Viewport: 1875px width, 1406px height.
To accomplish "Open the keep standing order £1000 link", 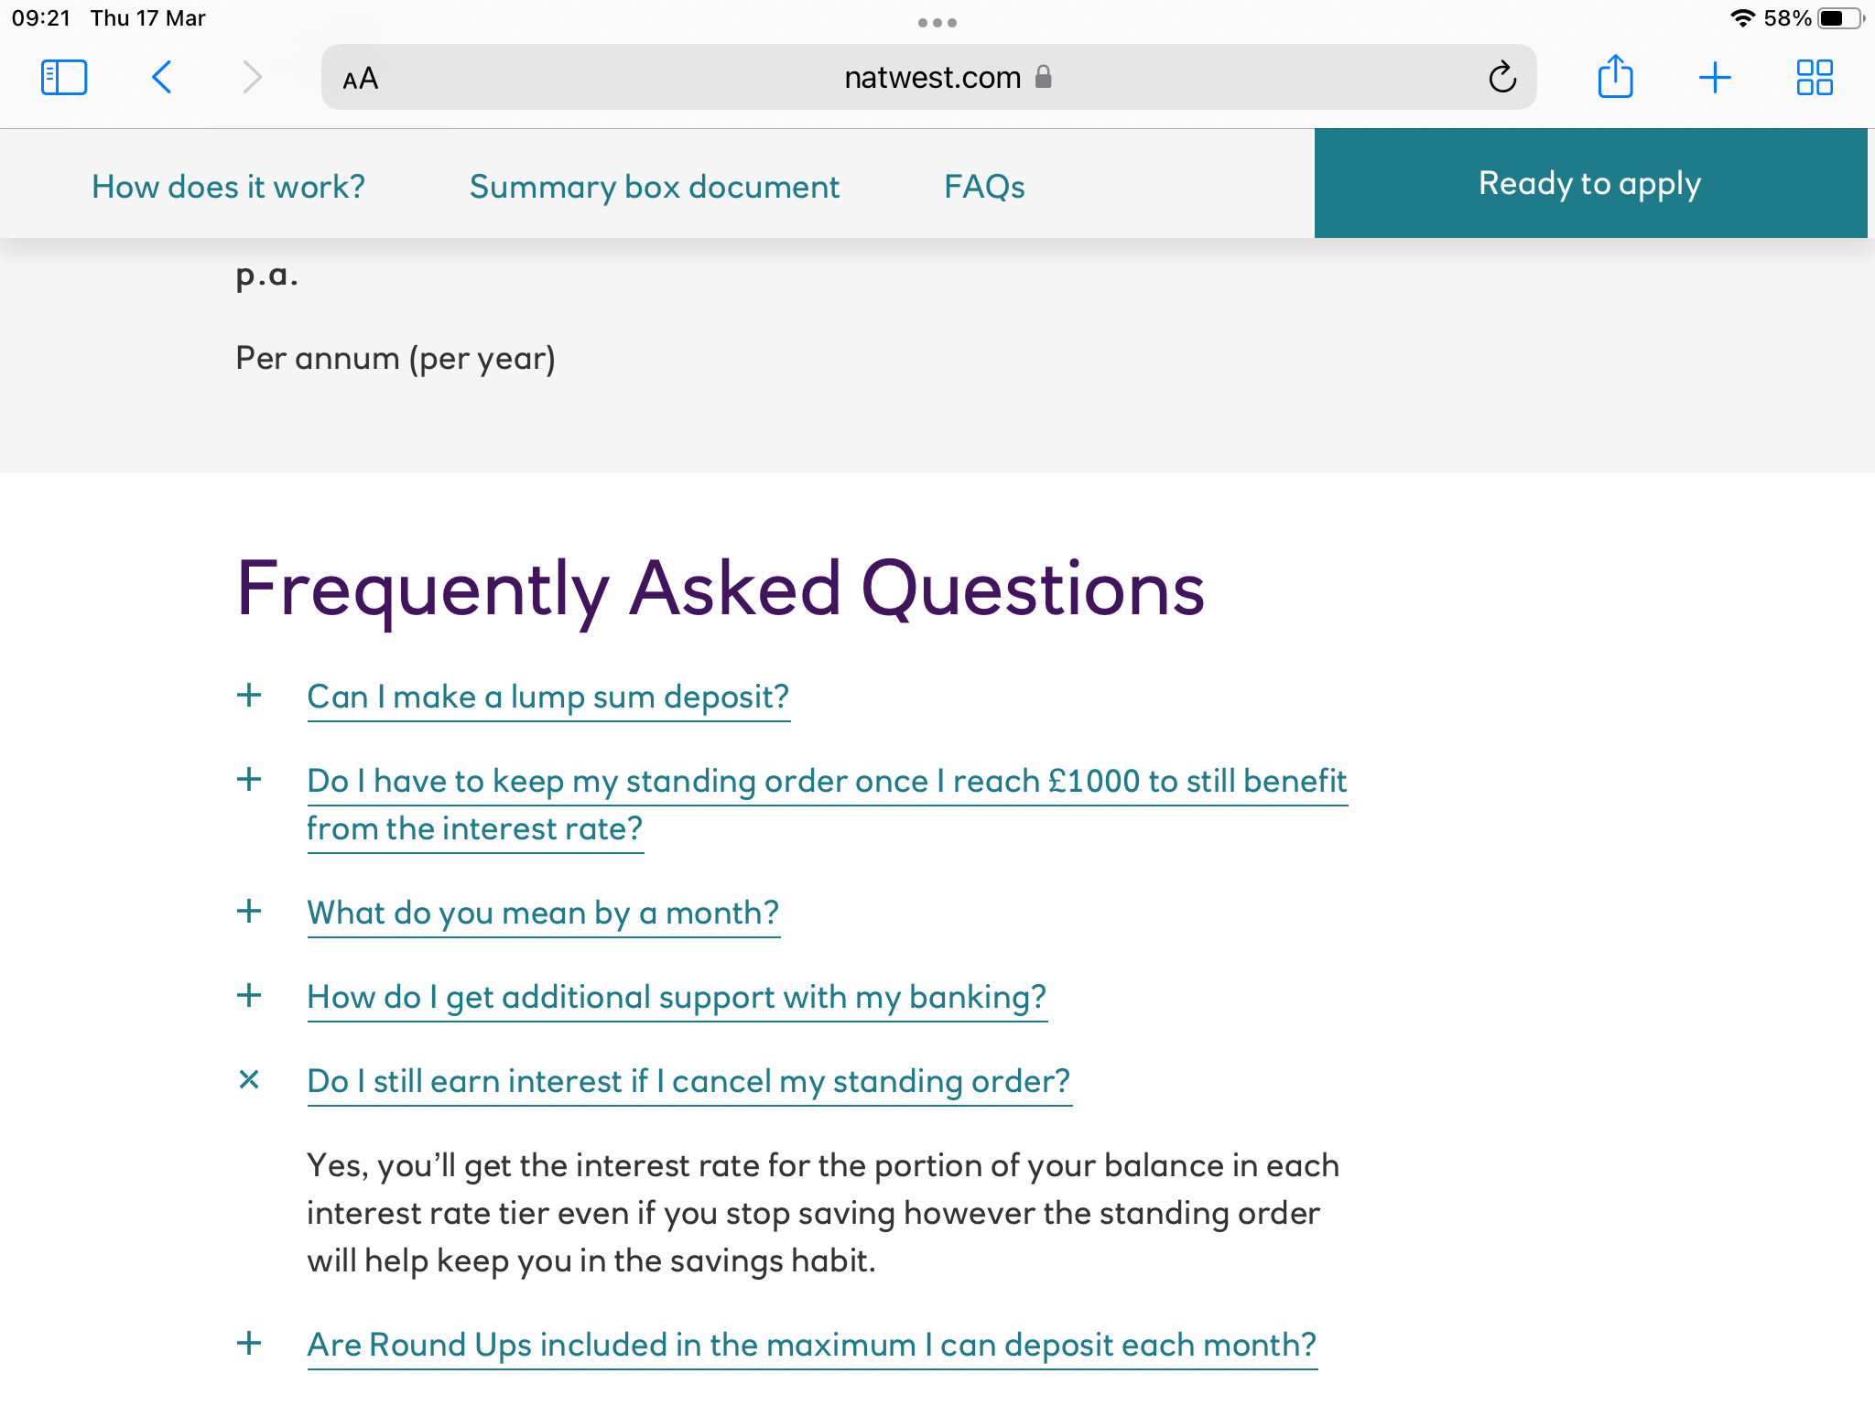I will [x=827, y=805].
